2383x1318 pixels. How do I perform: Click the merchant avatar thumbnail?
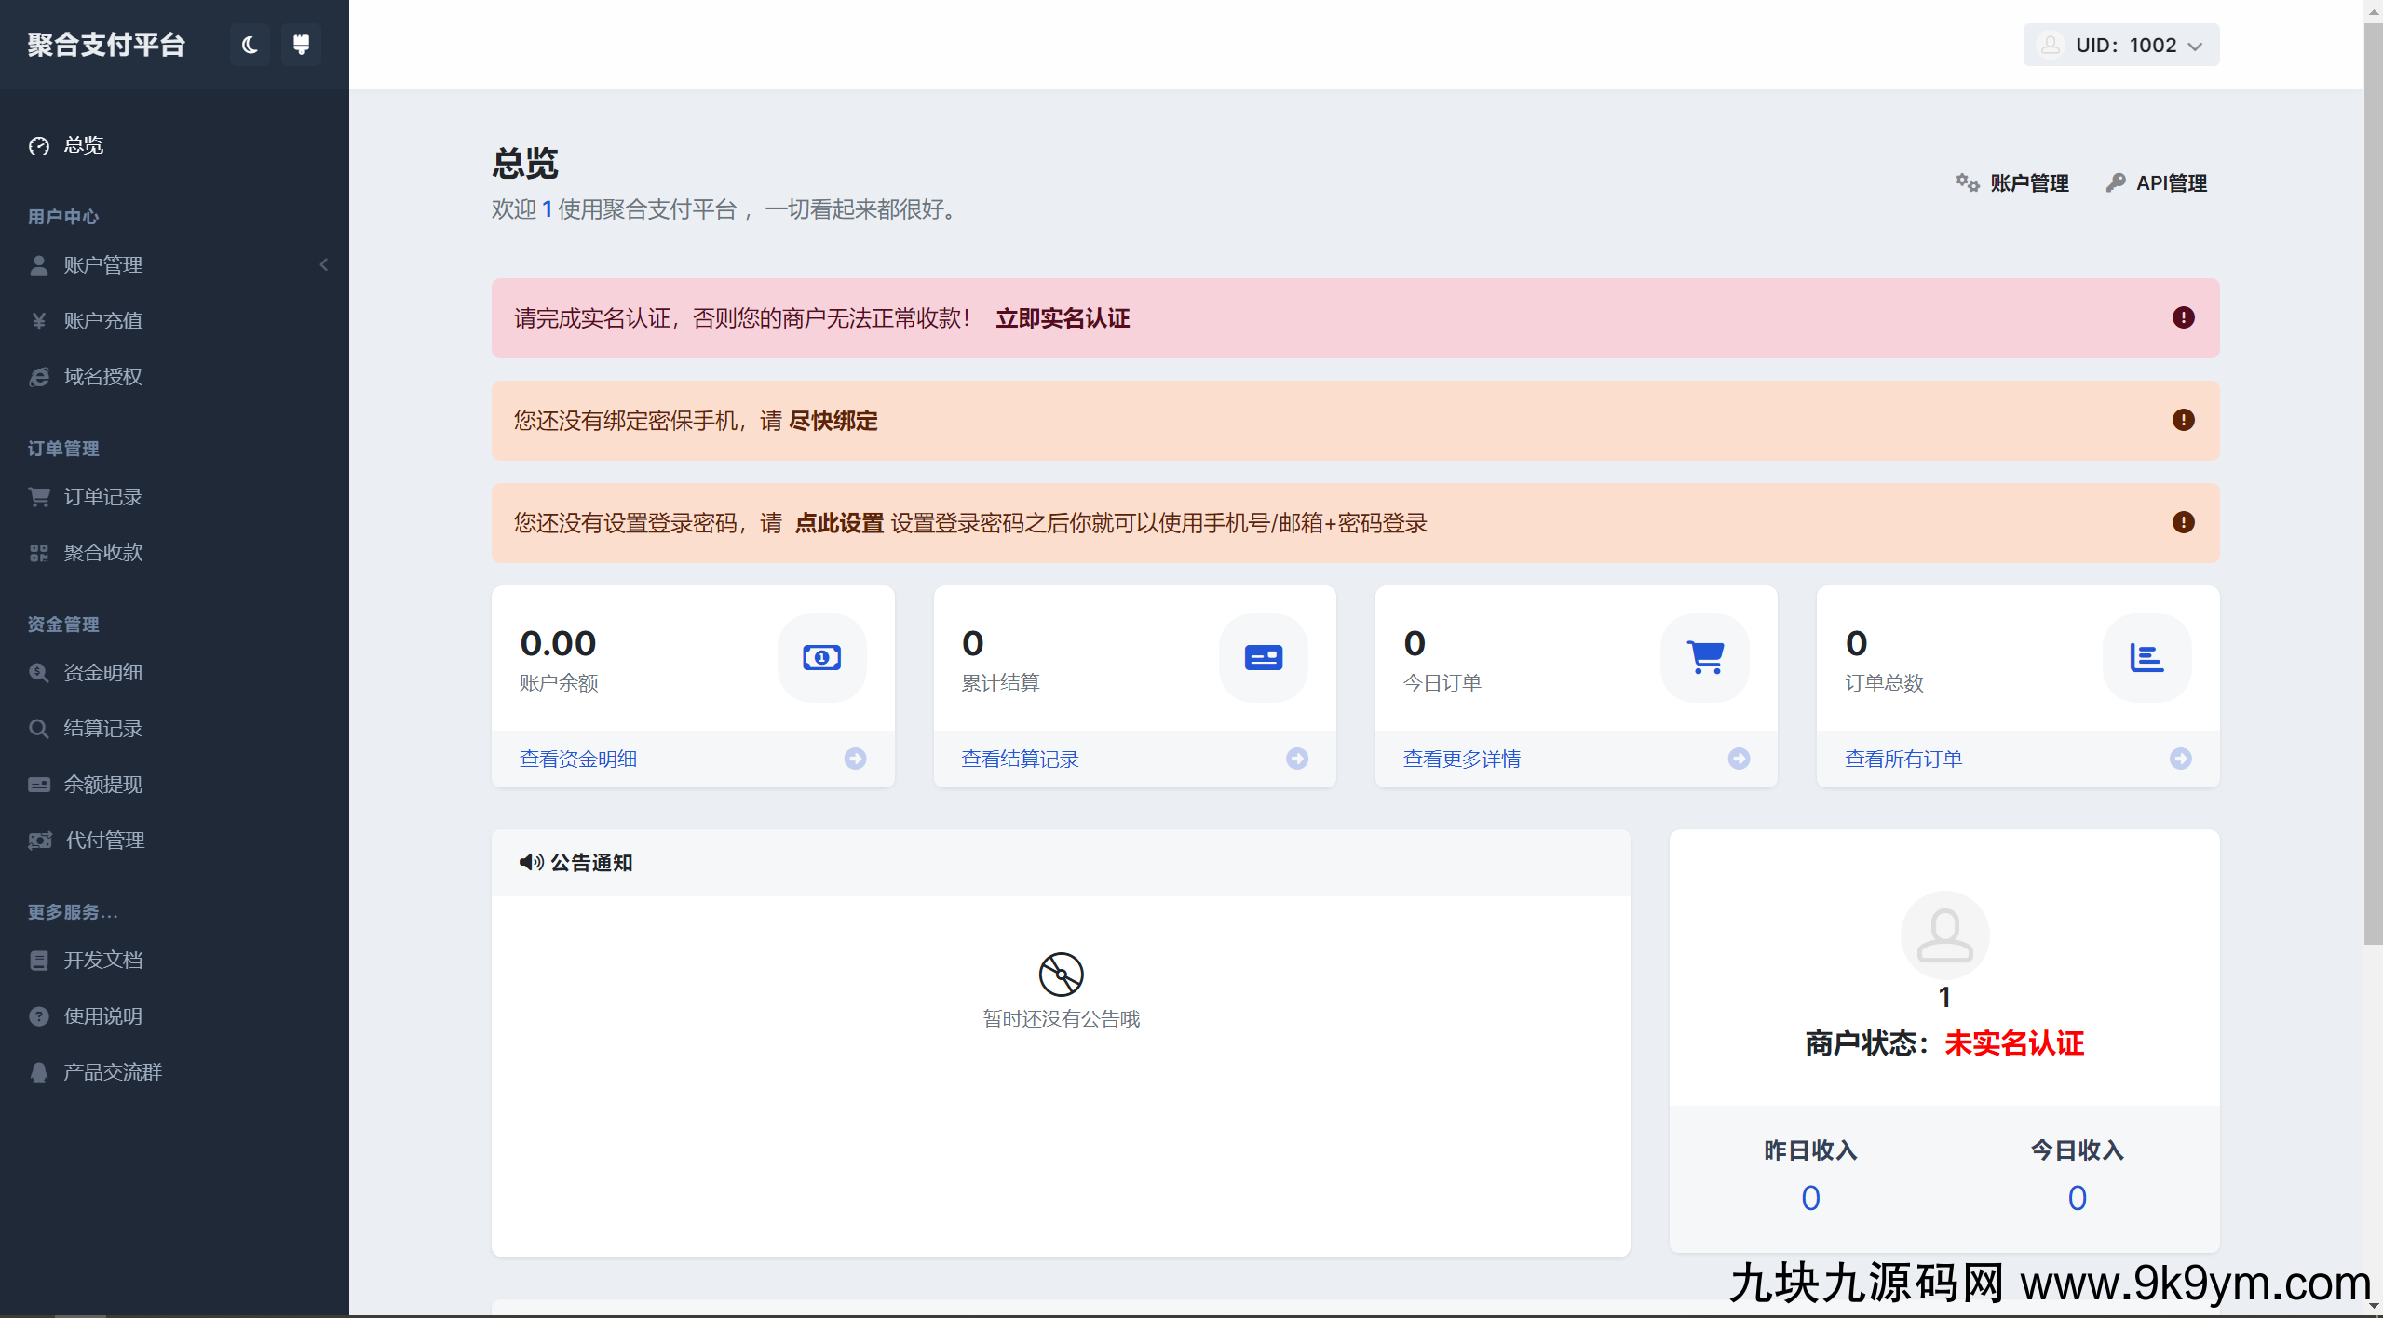1944,935
